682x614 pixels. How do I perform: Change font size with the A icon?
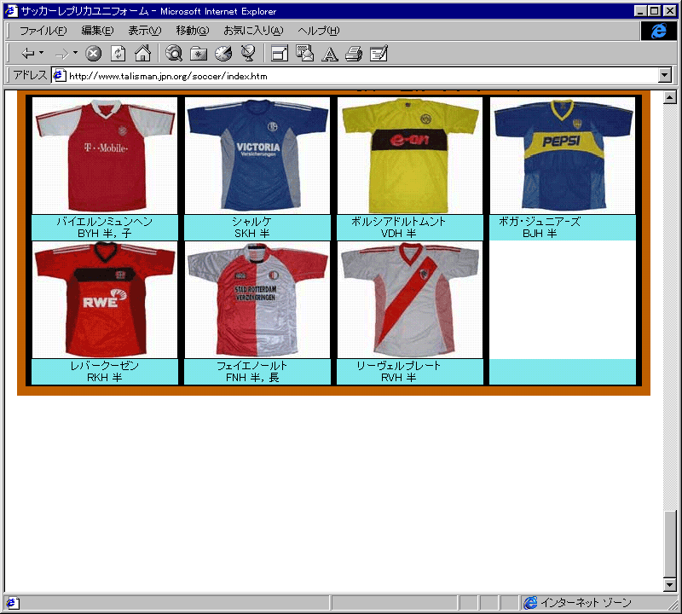point(330,54)
